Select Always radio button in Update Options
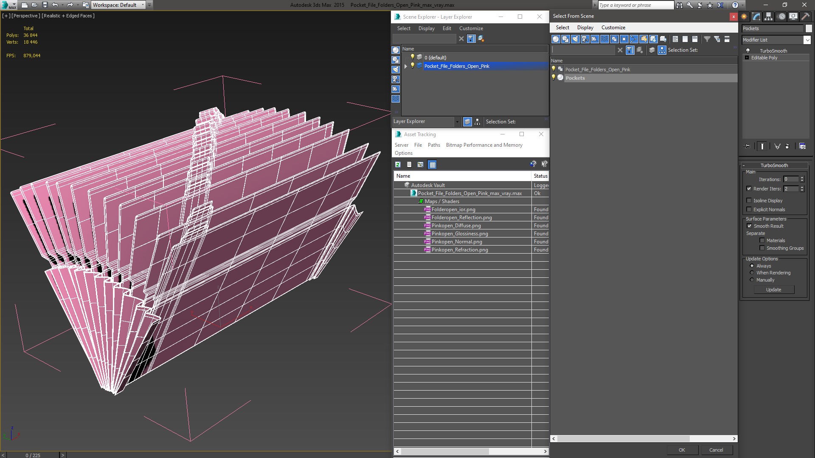This screenshot has width=815, height=458. [x=752, y=265]
